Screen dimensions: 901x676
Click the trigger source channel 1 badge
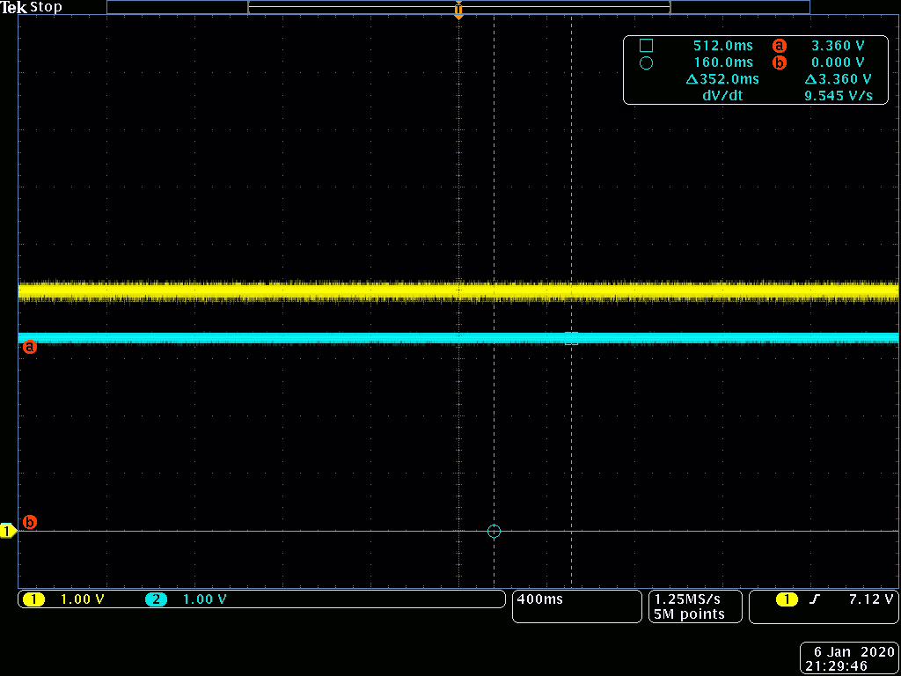pos(786,599)
